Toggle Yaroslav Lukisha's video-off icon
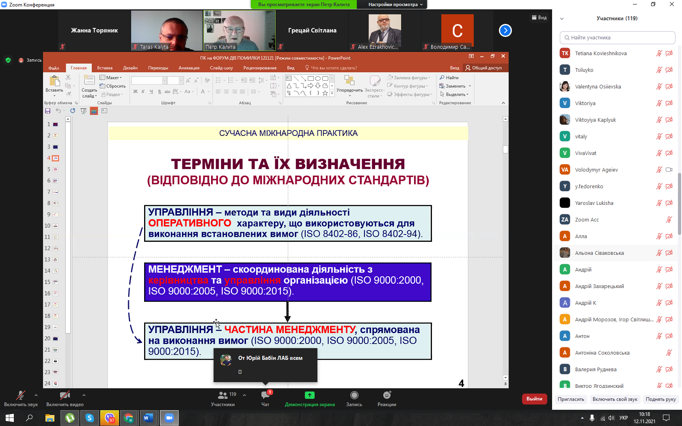This screenshot has width=682, height=426. [x=669, y=203]
